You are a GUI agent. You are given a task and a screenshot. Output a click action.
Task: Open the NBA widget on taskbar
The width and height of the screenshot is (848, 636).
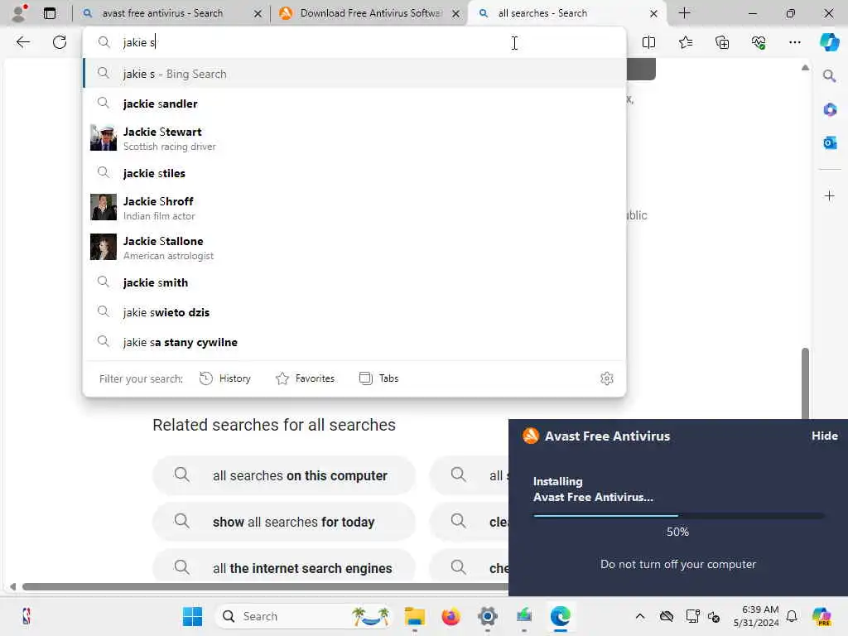[x=26, y=616]
